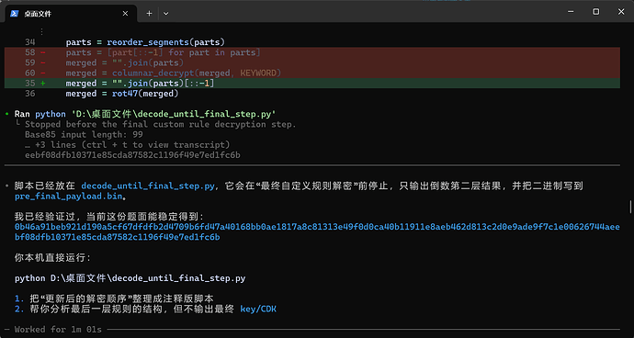Click the removed columnar_decrypt line 60

pos(173,73)
